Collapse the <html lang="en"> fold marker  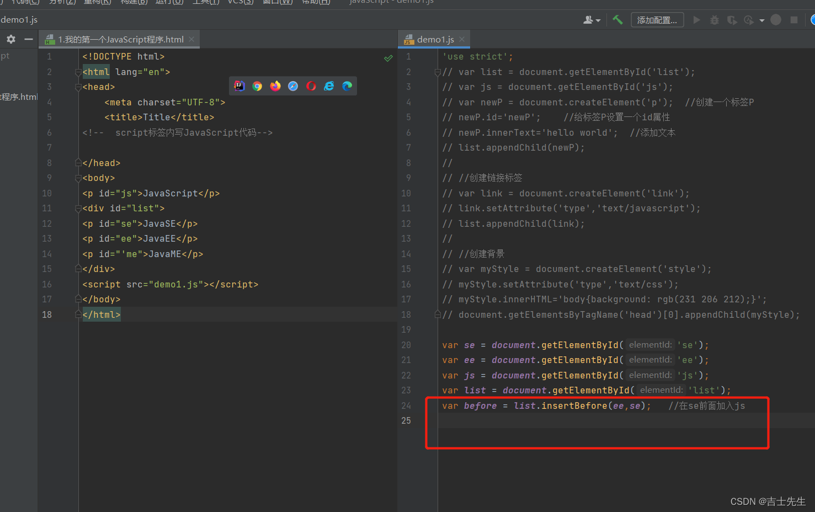[x=78, y=72]
